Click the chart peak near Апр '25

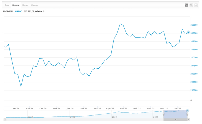pyautogui.click(x=120, y=24)
